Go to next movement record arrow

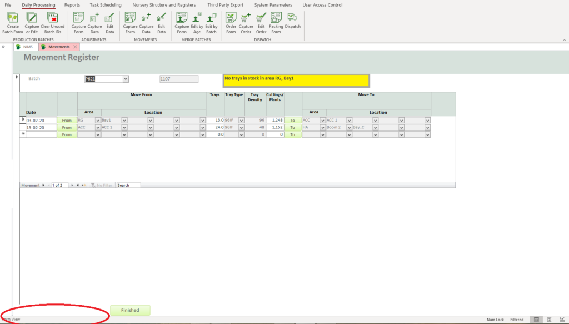(x=72, y=185)
